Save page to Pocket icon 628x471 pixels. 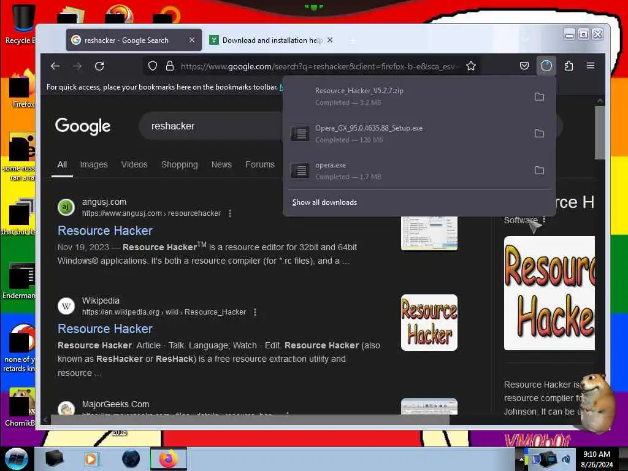(524, 66)
